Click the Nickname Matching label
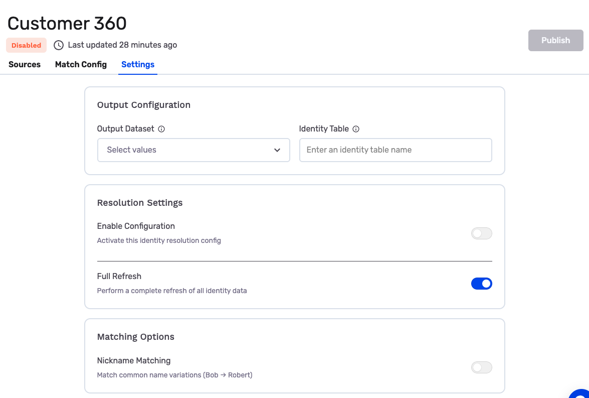Image resolution: width=589 pixels, height=398 pixels. click(x=134, y=360)
